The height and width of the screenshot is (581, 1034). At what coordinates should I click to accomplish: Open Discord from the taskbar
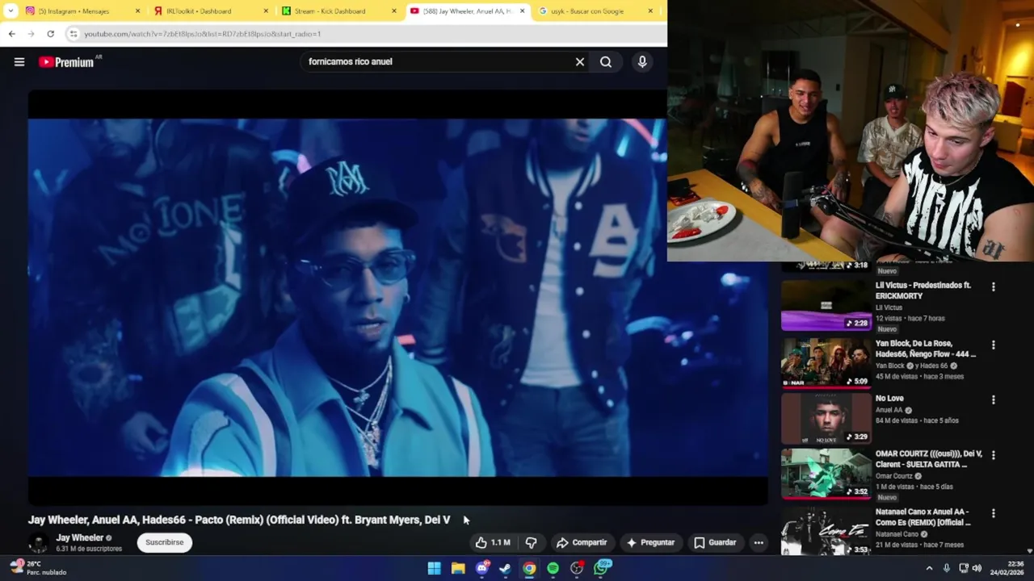coord(482,568)
